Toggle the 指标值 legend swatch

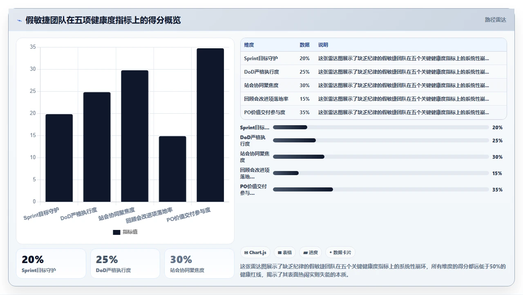coord(116,232)
